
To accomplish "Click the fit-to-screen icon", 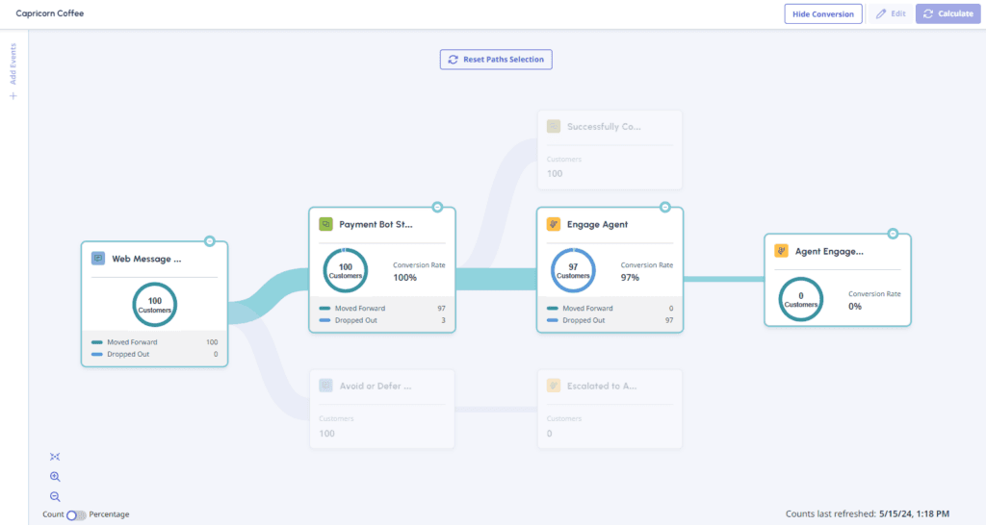I will tap(55, 457).
